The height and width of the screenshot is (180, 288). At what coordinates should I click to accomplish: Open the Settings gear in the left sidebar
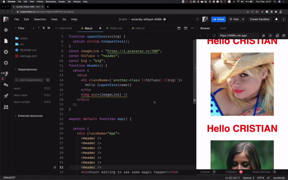[6, 62]
